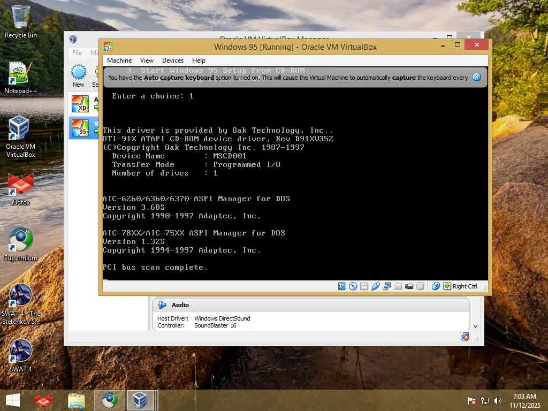
Task: Click the optical CD drive status icon
Action: (x=353, y=286)
